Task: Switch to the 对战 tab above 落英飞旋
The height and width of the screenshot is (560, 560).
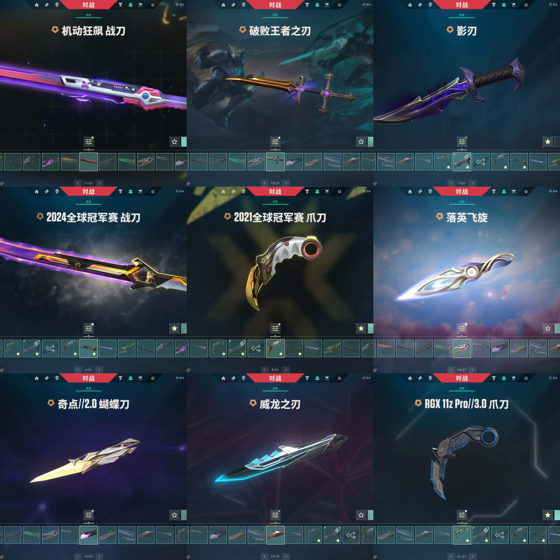Action: [x=462, y=191]
